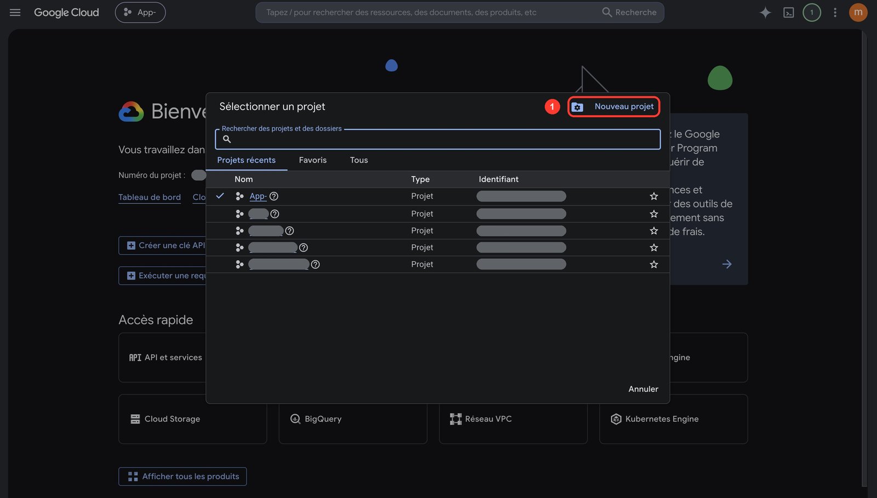Star the fourth project row
The image size is (877, 498).
tap(654, 248)
